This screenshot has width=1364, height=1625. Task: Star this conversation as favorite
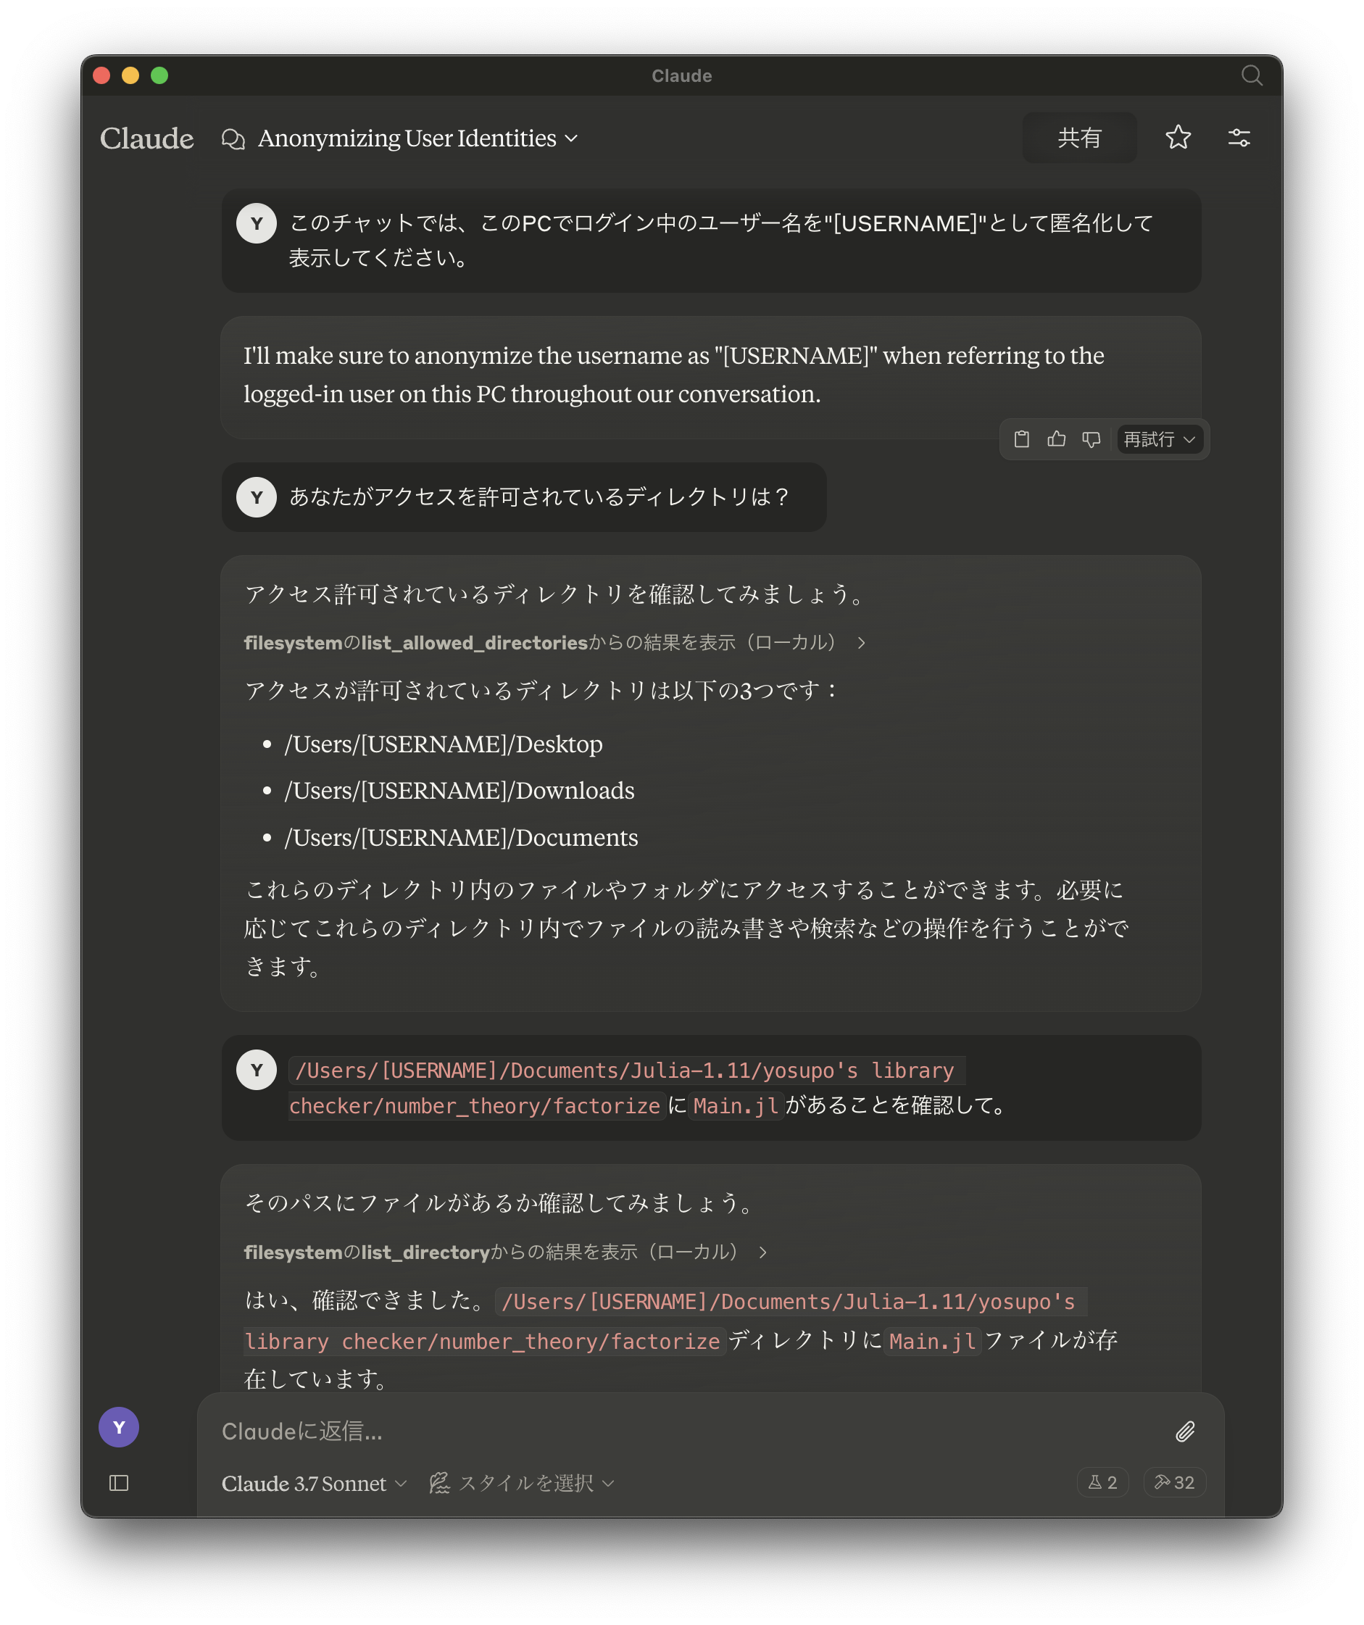(1178, 138)
